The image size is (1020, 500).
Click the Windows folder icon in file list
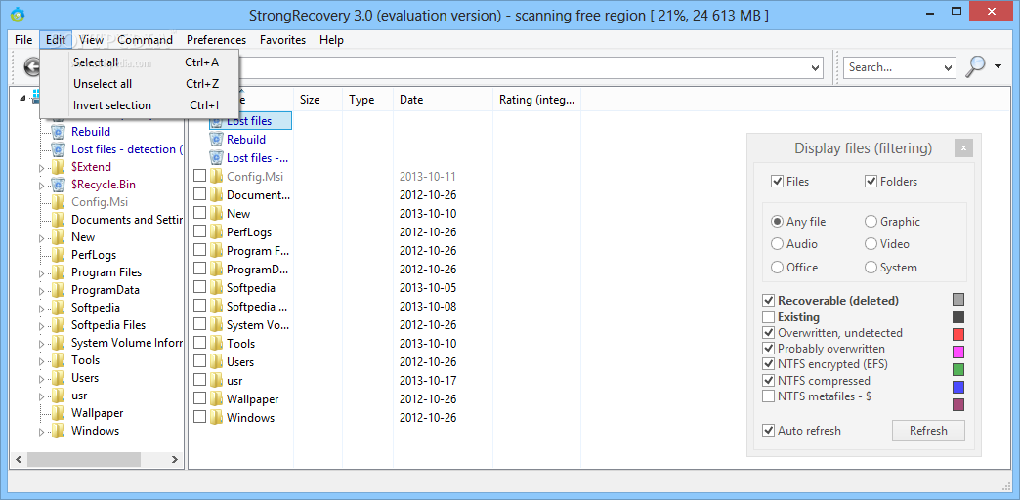click(x=217, y=417)
